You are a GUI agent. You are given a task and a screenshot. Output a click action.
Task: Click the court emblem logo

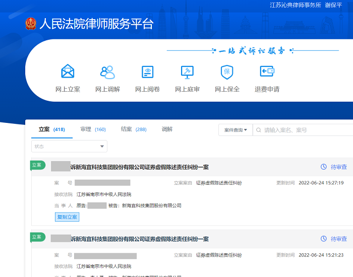tap(31, 24)
